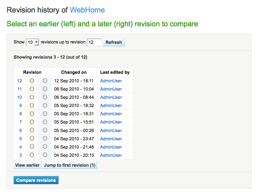258x195 pixels.
Task: Select right radio button for revision 5
Action: (45, 139)
